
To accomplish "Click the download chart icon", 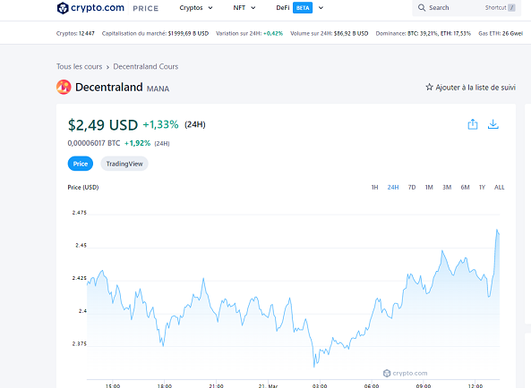I will (x=493, y=124).
